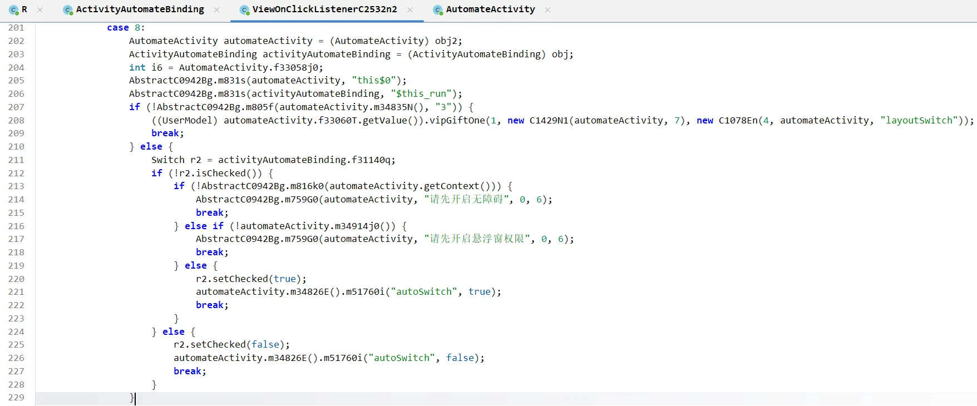Click the isChecked method call
This screenshot has height=406, width=977.
tap(221, 173)
